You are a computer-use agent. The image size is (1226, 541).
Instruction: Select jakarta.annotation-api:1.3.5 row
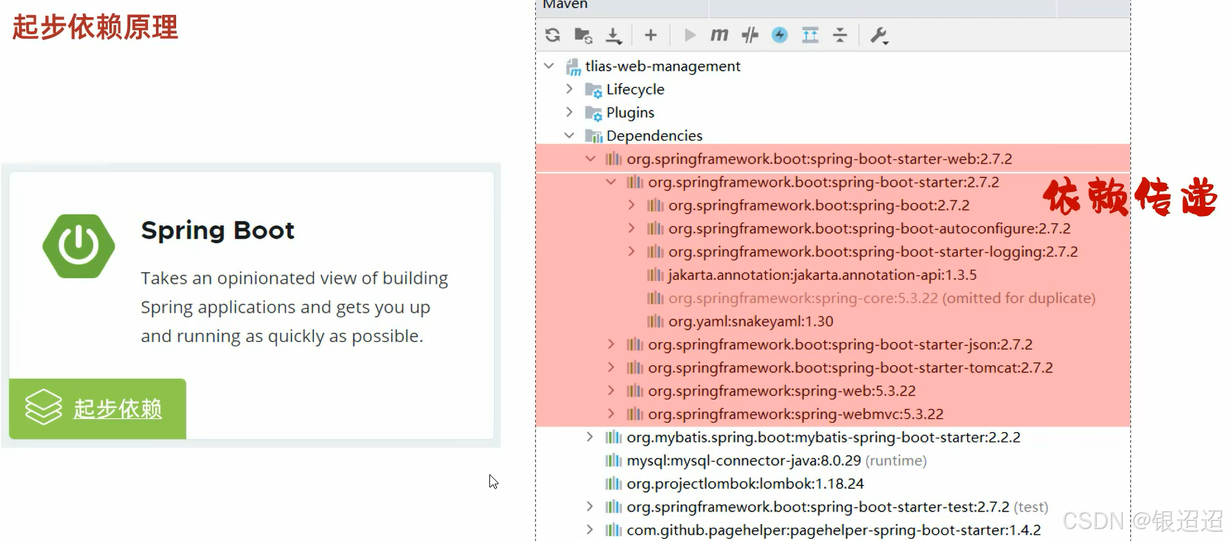point(833,275)
